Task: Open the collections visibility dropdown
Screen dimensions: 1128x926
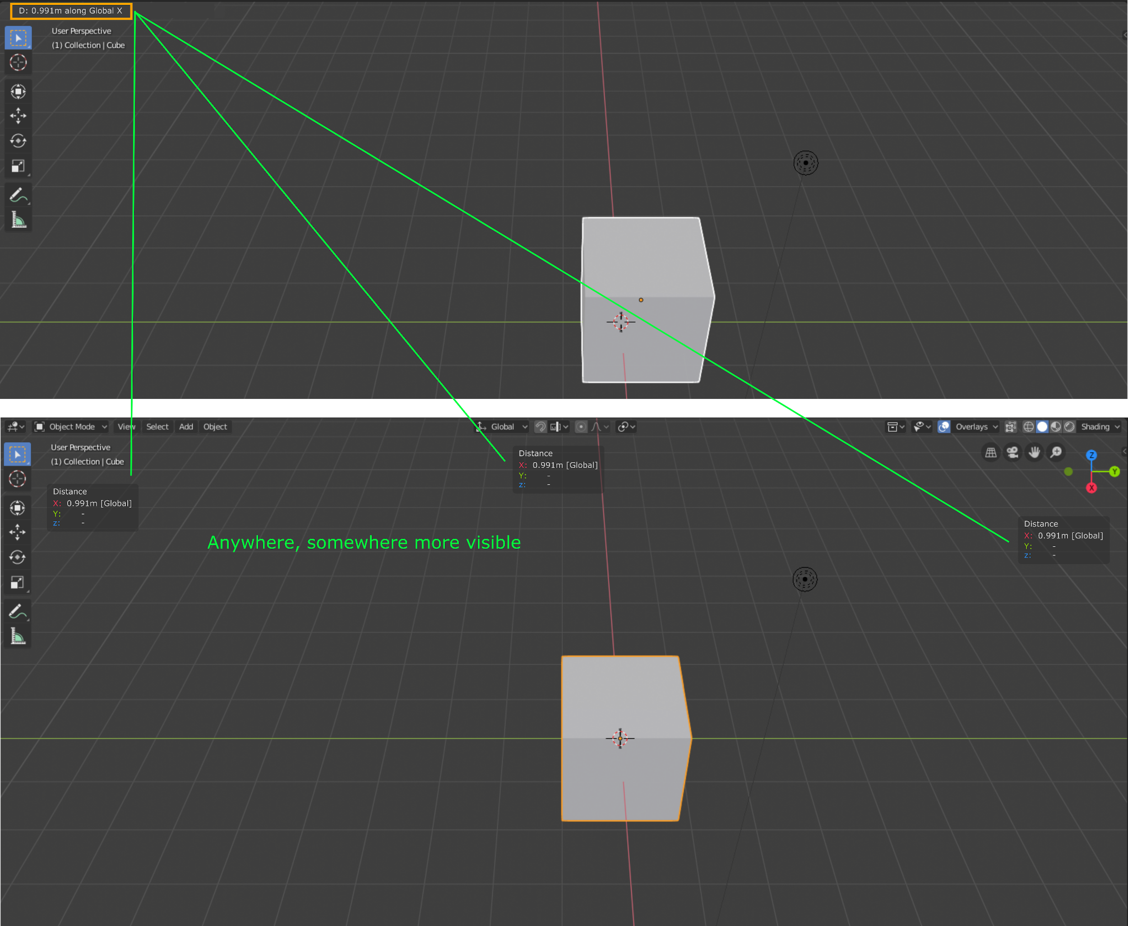Action: pyautogui.click(x=896, y=427)
